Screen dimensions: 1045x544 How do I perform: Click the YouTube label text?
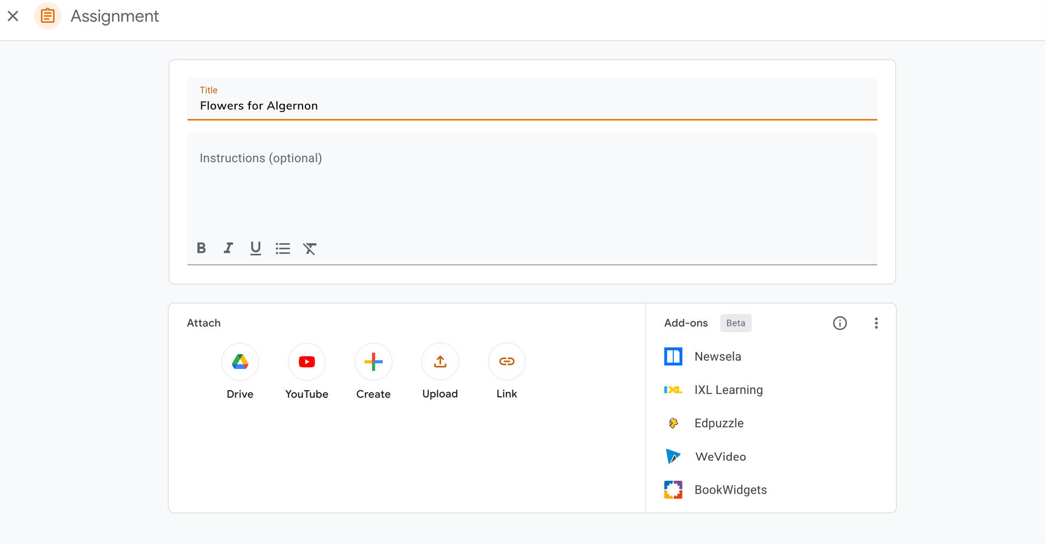(307, 394)
